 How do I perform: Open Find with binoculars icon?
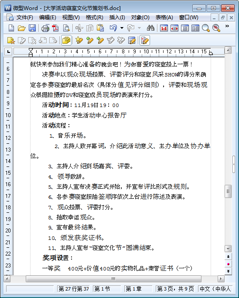click(150, 28)
